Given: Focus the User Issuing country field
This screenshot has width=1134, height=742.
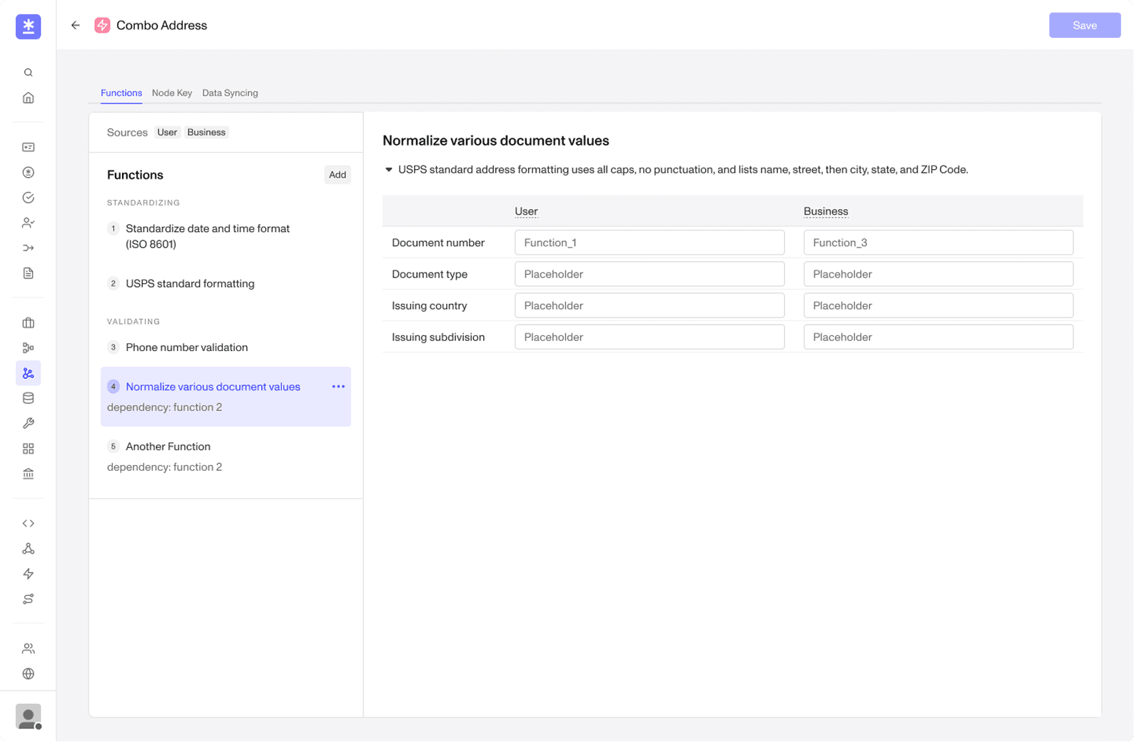Looking at the screenshot, I should (x=649, y=305).
